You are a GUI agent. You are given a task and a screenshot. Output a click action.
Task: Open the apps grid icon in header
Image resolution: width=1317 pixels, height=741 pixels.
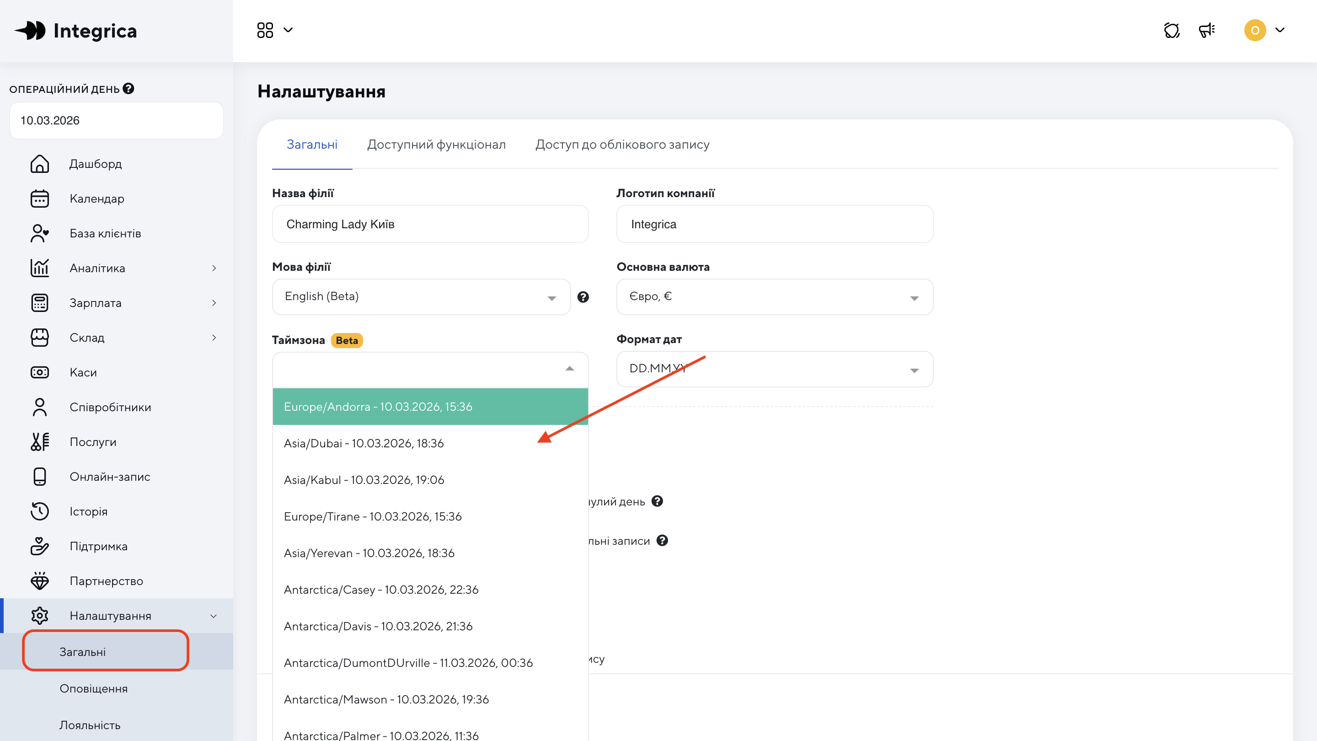coord(265,30)
